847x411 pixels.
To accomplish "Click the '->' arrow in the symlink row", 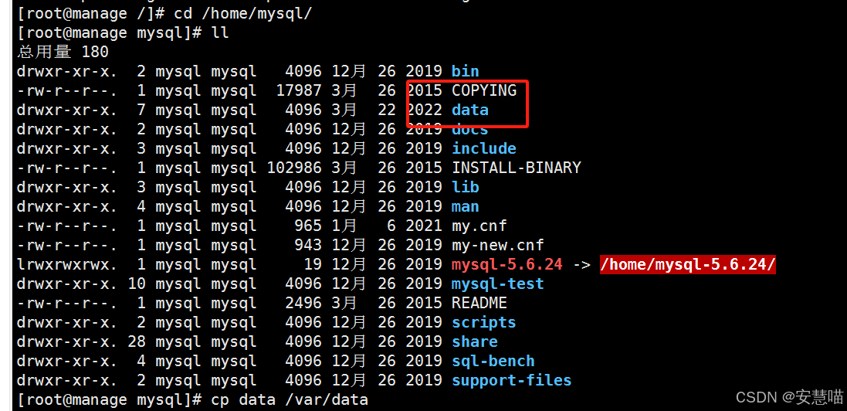I will pyautogui.click(x=581, y=264).
